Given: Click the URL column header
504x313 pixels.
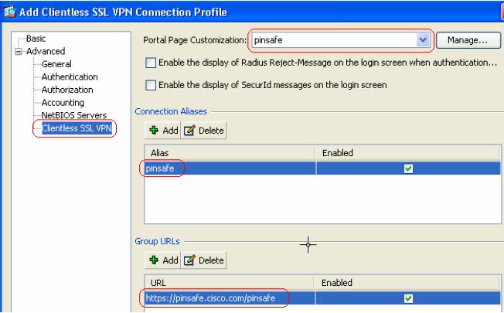Looking at the screenshot, I should pos(229,283).
